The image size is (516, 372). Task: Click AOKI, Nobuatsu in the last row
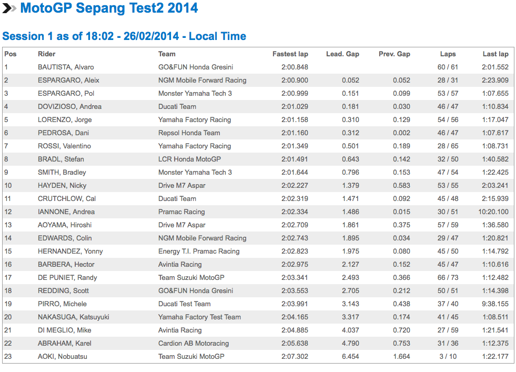(63, 357)
